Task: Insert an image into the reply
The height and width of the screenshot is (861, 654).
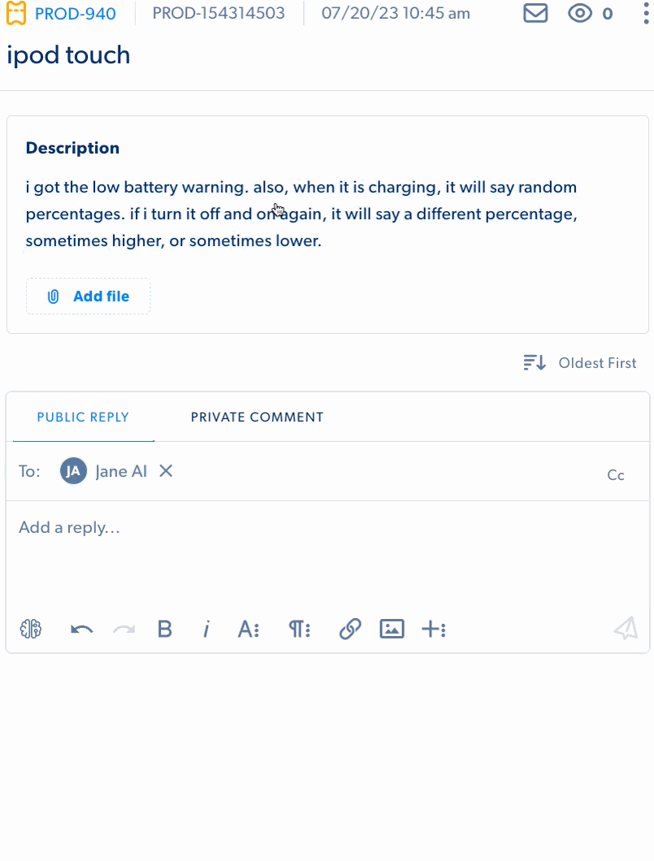Action: 392,629
